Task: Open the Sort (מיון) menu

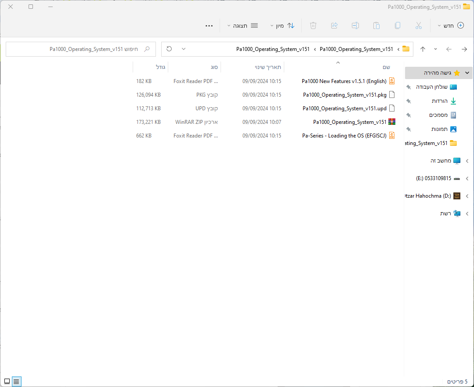Action: tap(282, 26)
